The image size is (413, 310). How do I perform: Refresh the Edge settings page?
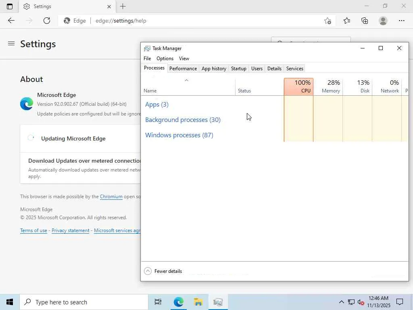click(x=47, y=21)
